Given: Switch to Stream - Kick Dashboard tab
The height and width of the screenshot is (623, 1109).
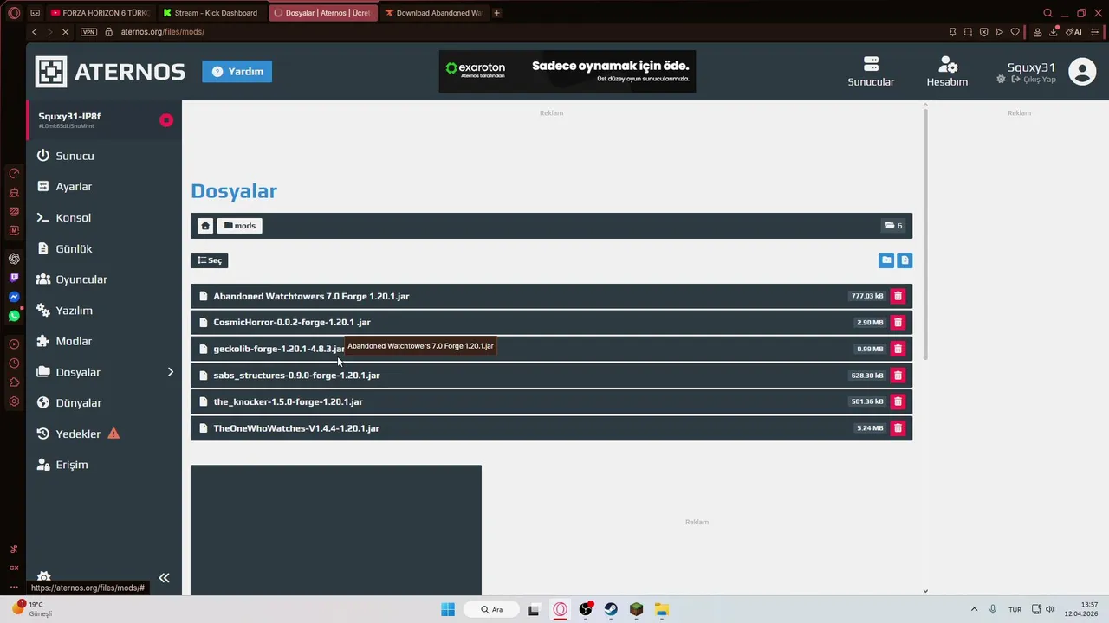Looking at the screenshot, I should pos(213,13).
